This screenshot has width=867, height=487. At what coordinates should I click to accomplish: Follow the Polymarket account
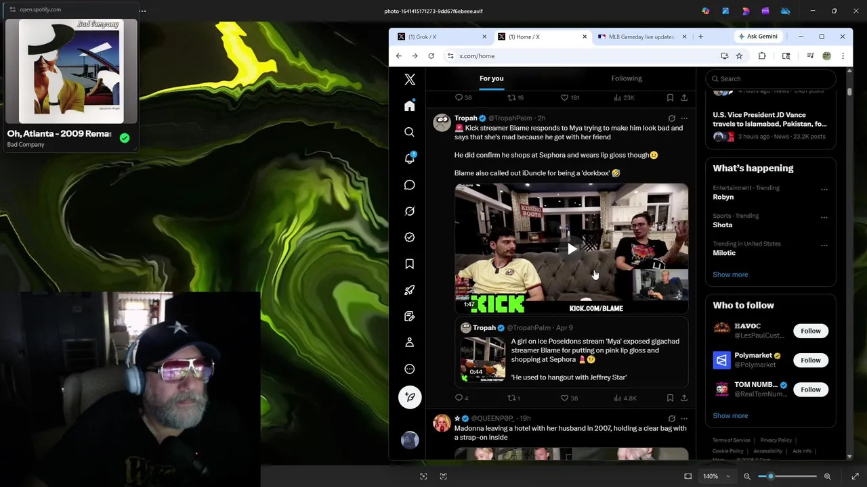point(810,360)
